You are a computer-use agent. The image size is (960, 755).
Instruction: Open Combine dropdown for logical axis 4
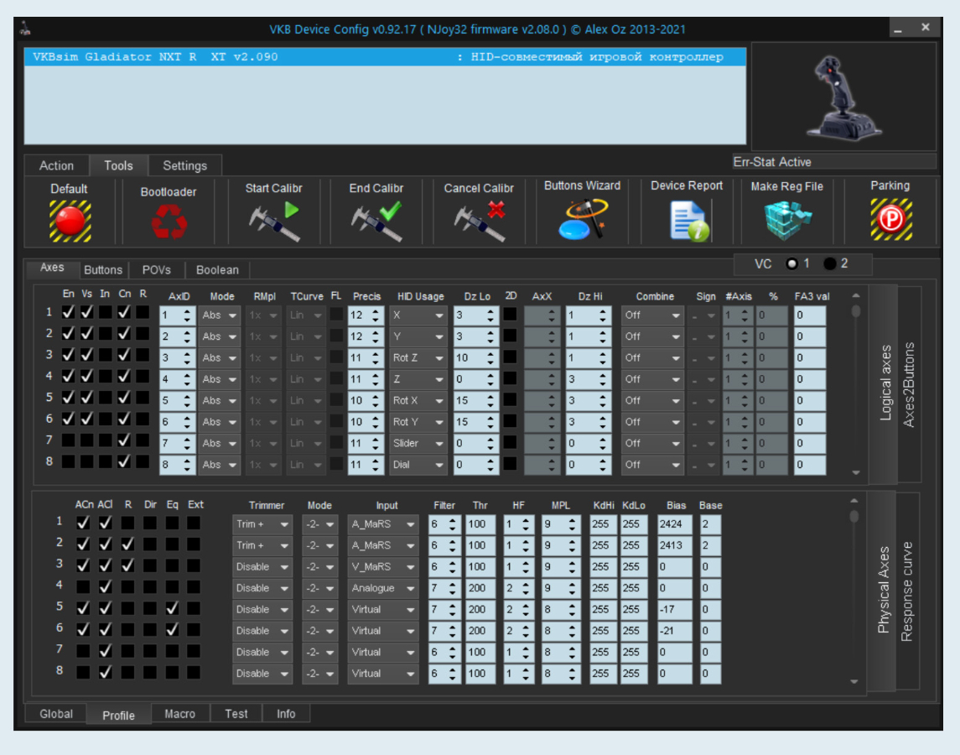(652, 379)
